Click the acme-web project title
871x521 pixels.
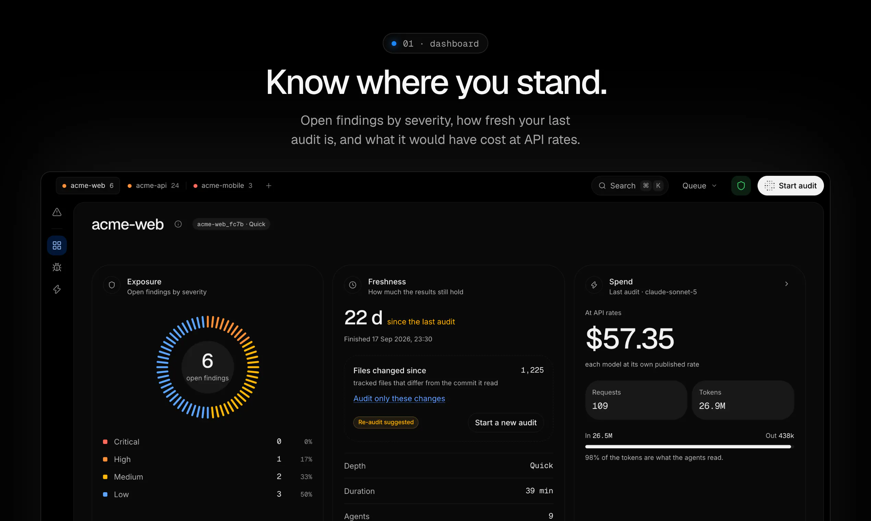128,225
